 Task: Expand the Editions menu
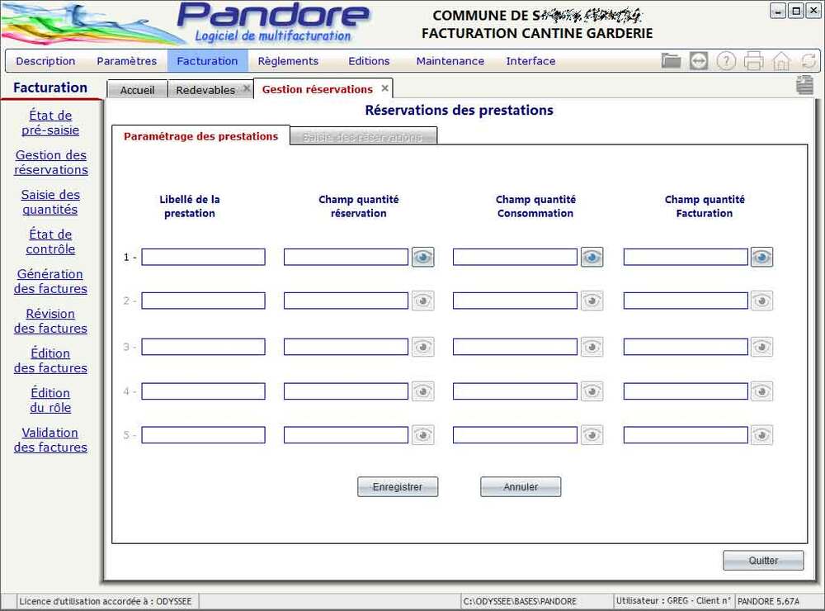tap(369, 61)
